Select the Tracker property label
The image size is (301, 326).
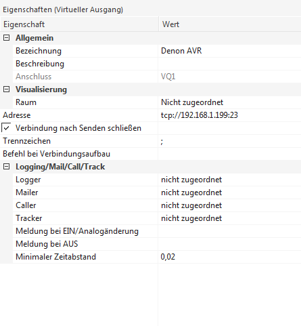pos(28,218)
